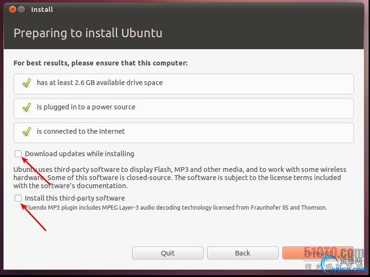Screen dimensions: 370x277
Task: Minimize the Install window
Action: (22, 10)
